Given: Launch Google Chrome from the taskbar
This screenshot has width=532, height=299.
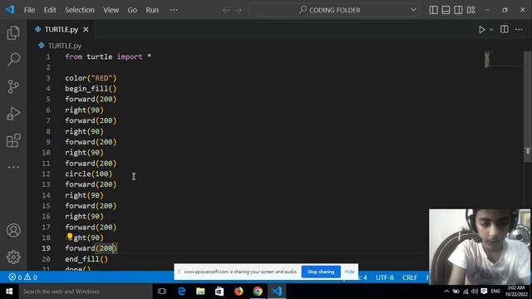Looking at the screenshot, I should (258, 292).
